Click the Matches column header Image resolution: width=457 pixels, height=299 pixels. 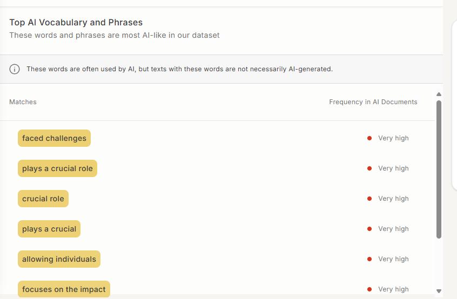coord(23,102)
